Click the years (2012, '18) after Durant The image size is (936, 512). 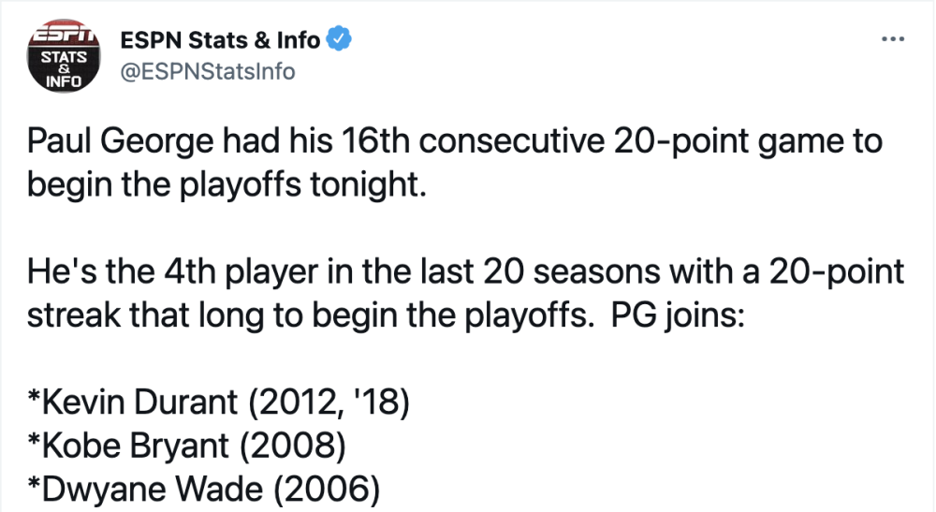point(329,402)
